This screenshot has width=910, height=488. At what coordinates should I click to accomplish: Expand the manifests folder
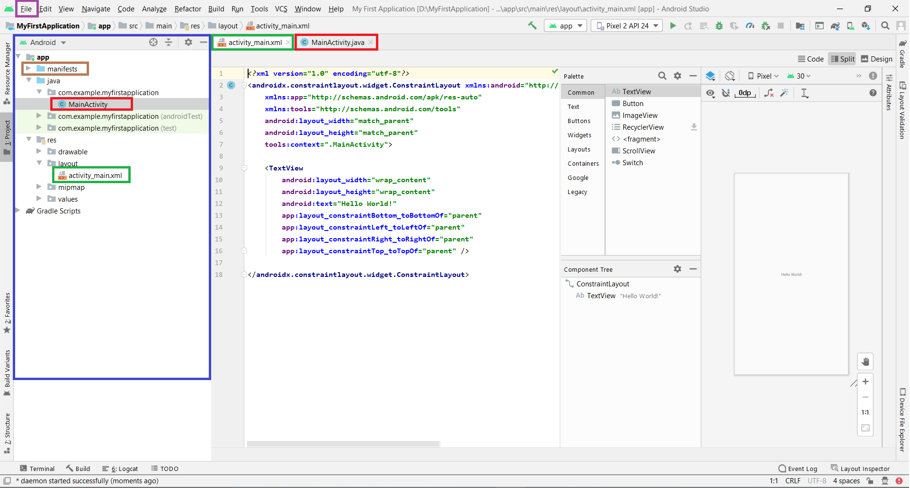(28, 69)
